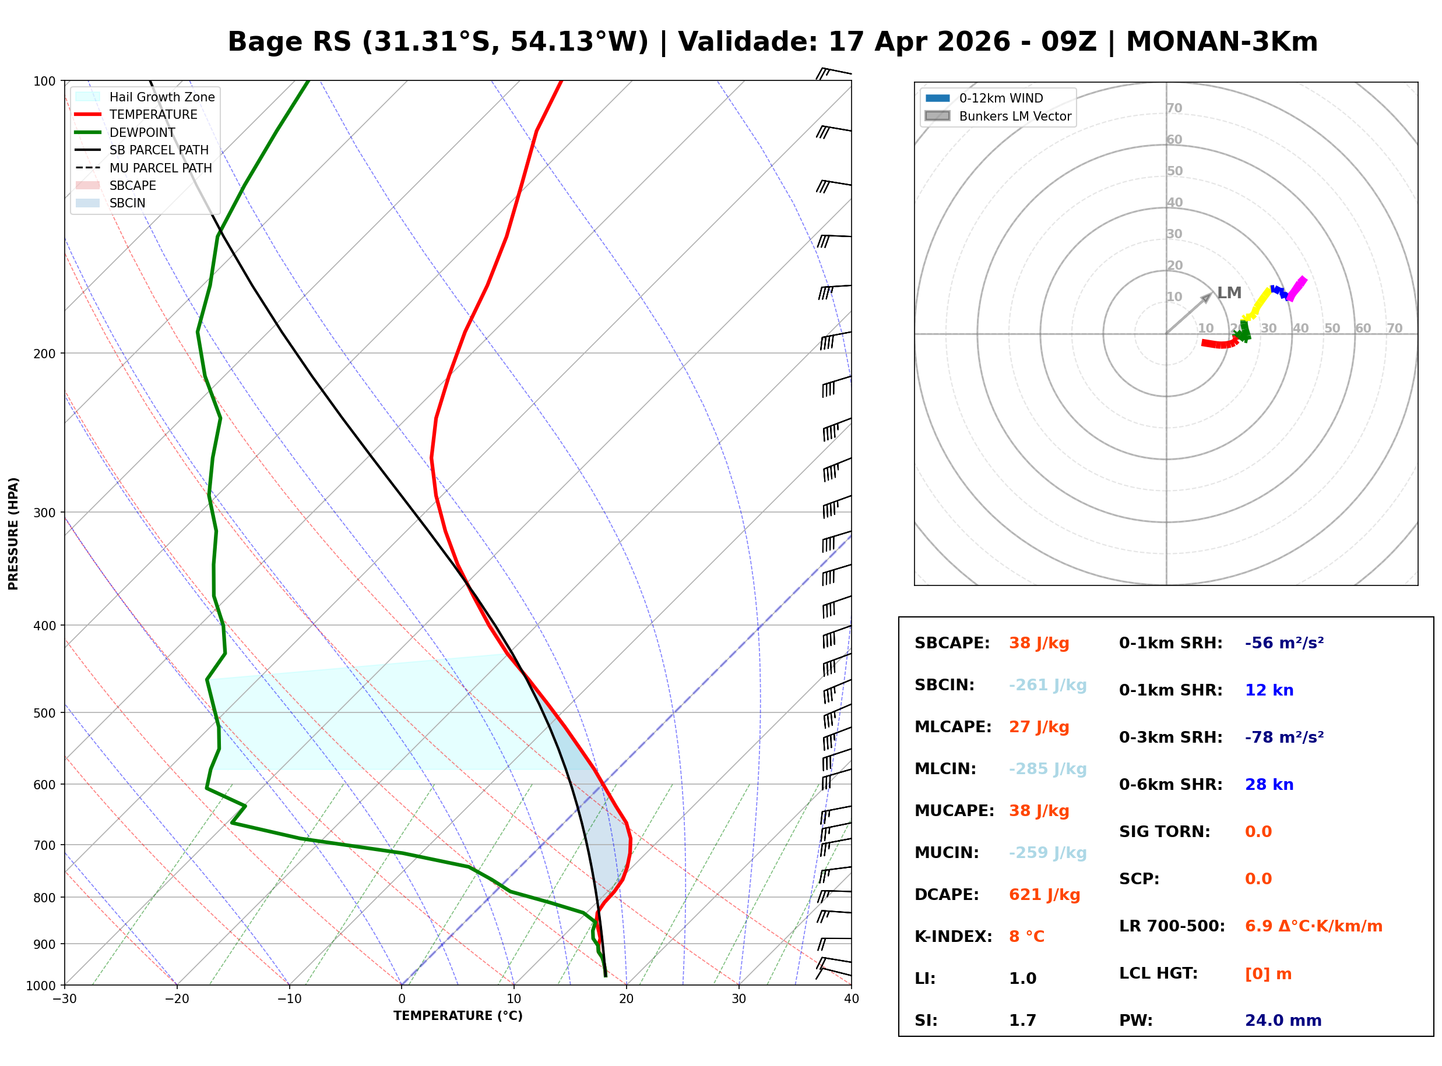
Task: Click the 0-6km SHR value 28 kn
Action: coord(1268,785)
